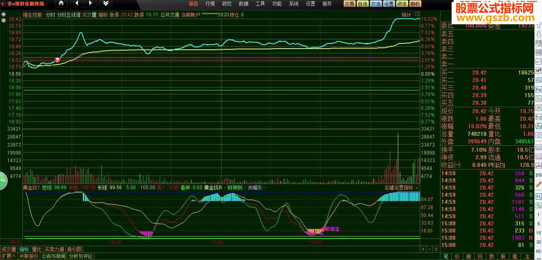Open the 关联报价 tab
Screen dimensions: 542x260
tap(29, 256)
